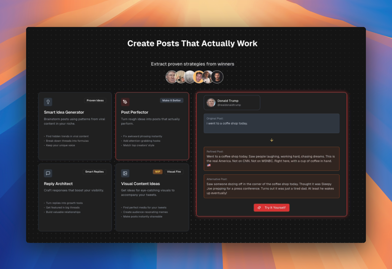
Task: Click 'Turn replies into growth tools'
Action: point(64,203)
